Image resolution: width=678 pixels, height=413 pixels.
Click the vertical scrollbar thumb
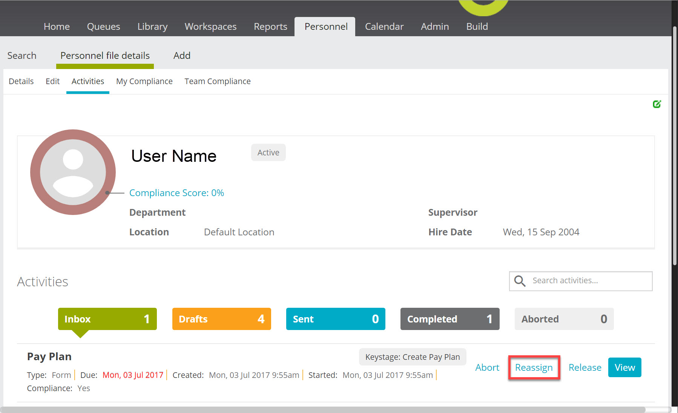[675, 145]
